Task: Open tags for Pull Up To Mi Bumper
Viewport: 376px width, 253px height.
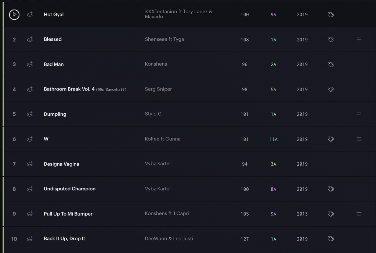Action: pos(331,214)
